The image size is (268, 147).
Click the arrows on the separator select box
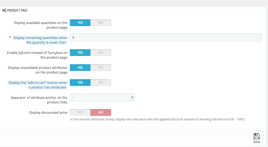[132, 97]
